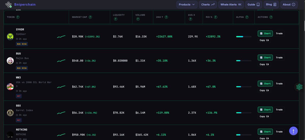Click BUU liquidity value $0.020000
Image resolution: width=305 pixels, height=140 pixels.
[120, 61]
